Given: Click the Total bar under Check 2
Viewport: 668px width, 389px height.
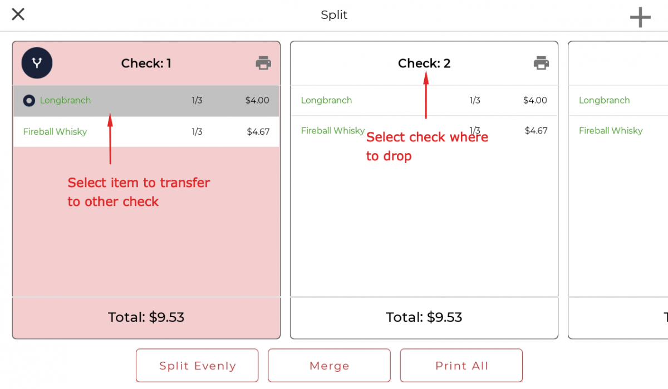Looking at the screenshot, I should click(x=424, y=317).
